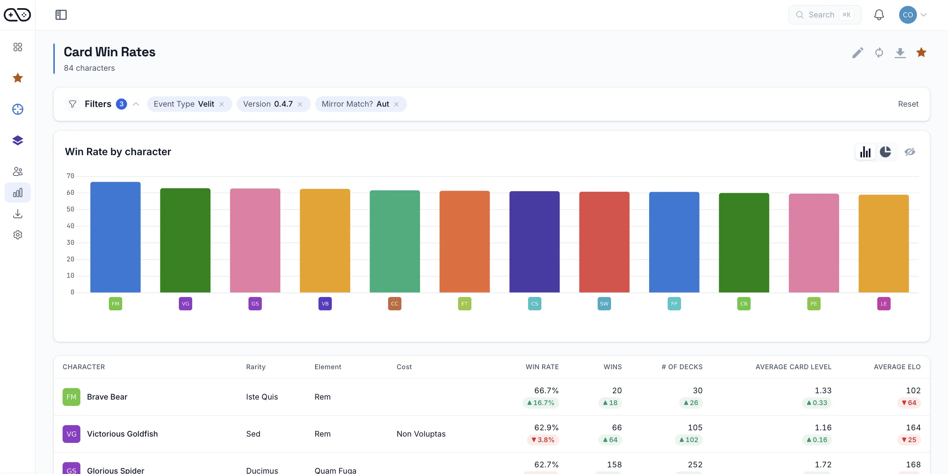Open the layers stack sidebar icon

pos(18,140)
